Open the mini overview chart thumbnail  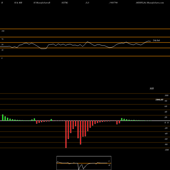[84, 163]
